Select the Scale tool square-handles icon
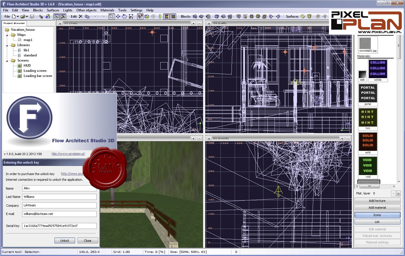This screenshot has width=405, height=256. [131, 17]
